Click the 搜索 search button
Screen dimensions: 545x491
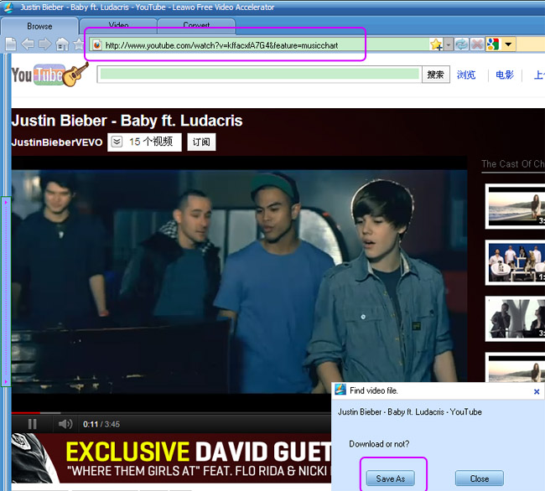pyautogui.click(x=435, y=75)
